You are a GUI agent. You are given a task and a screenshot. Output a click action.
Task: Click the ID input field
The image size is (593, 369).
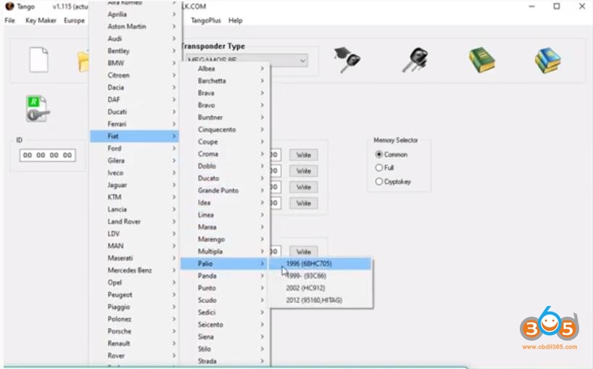[x=47, y=155]
